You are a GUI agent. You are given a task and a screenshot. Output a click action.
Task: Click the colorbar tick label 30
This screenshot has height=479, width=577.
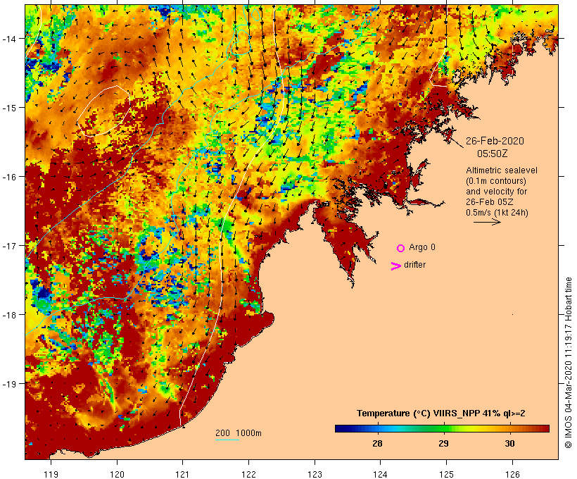[509, 443]
